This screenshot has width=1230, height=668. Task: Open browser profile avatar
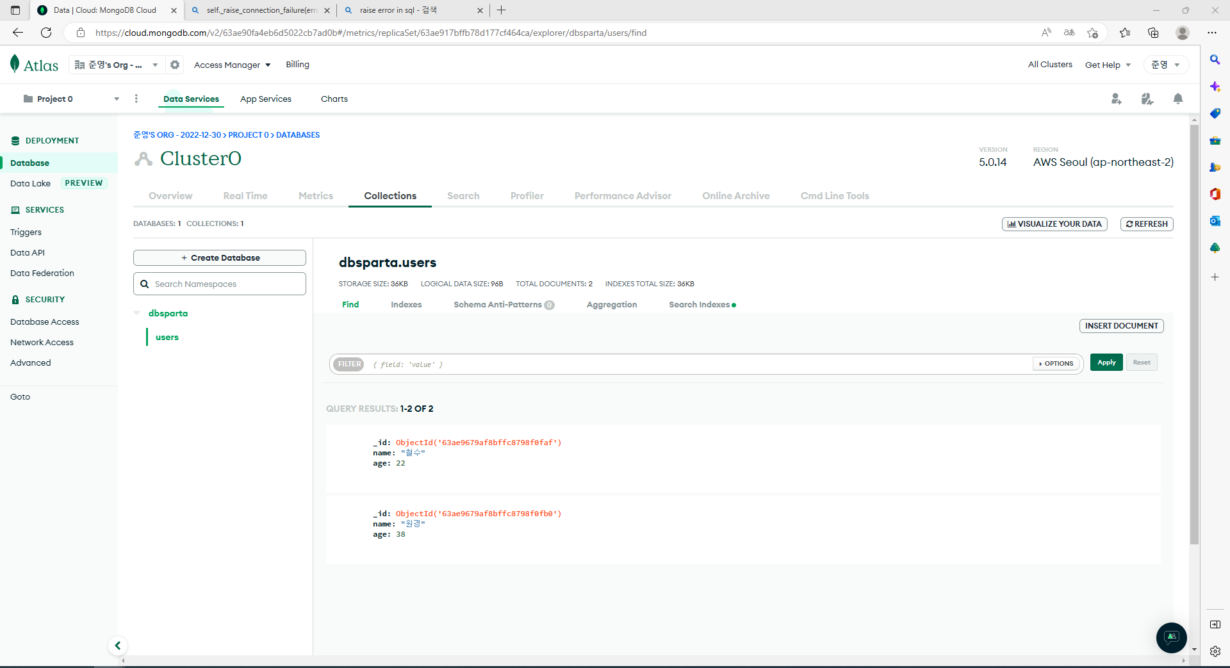point(1183,33)
